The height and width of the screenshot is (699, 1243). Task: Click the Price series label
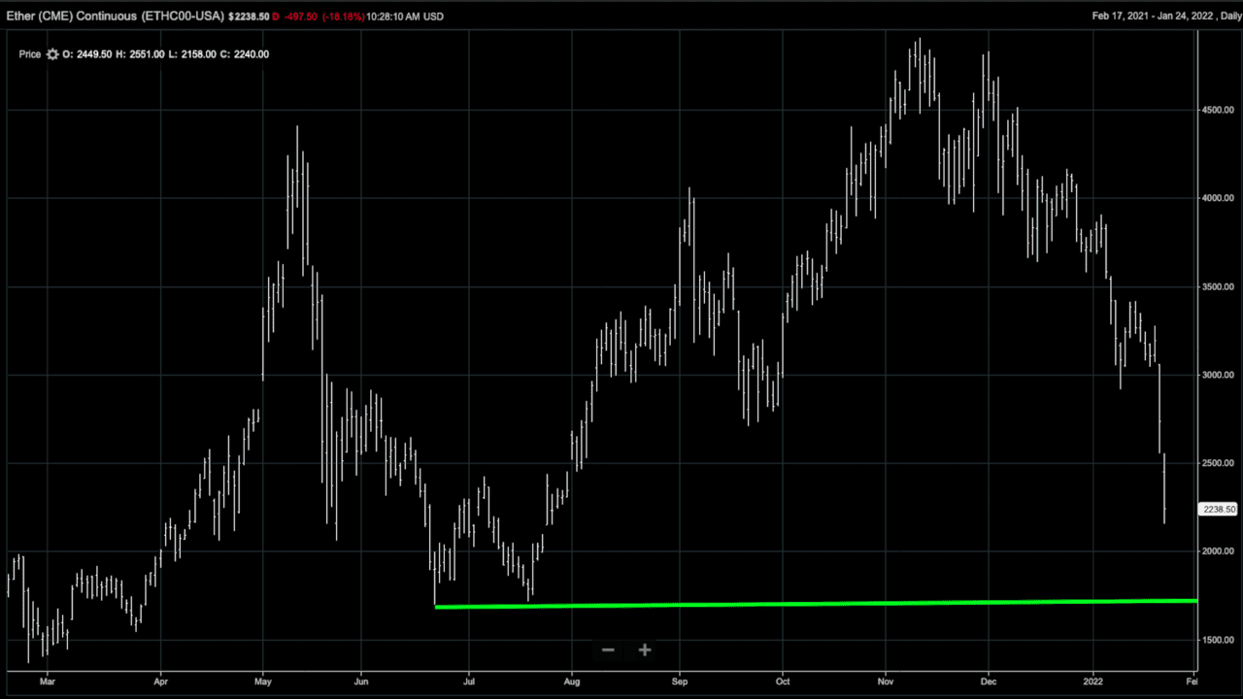(x=29, y=54)
